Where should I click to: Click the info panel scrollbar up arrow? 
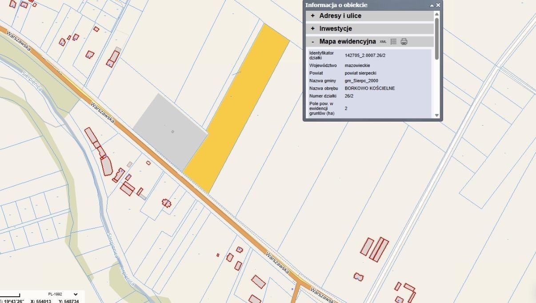pyautogui.click(x=437, y=14)
